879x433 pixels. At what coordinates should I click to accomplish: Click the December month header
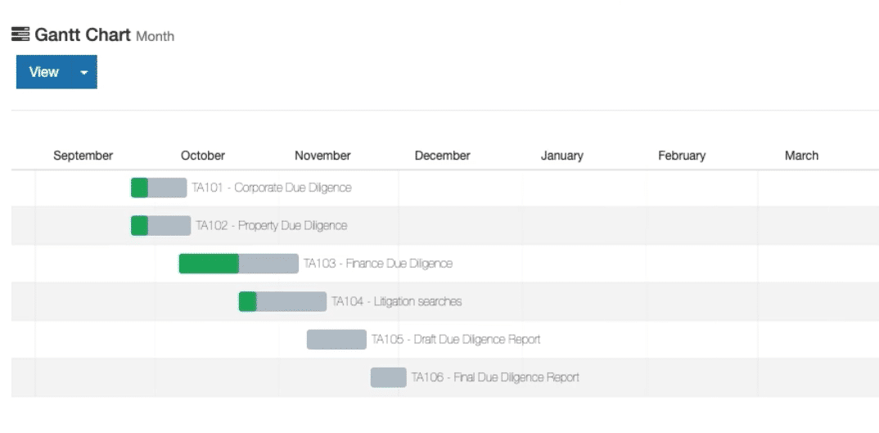pyautogui.click(x=442, y=156)
